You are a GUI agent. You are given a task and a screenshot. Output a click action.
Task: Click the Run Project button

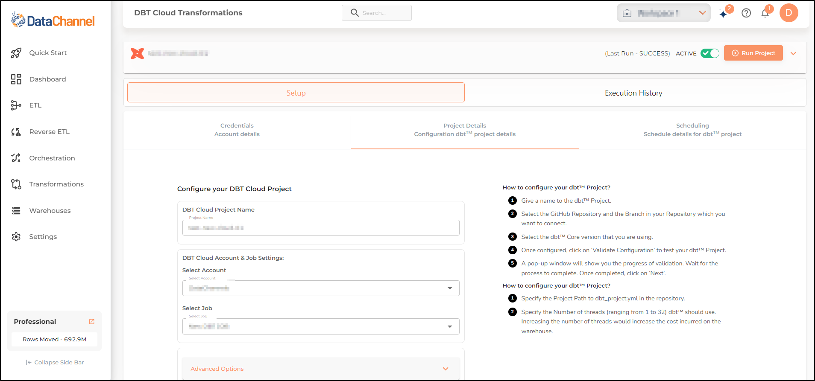[753, 53]
